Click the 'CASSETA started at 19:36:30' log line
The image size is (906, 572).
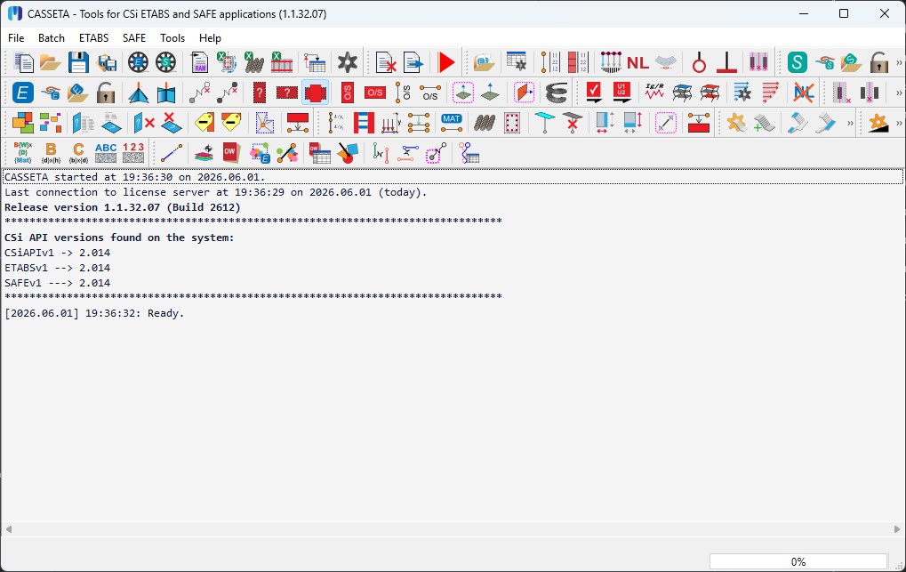click(x=453, y=177)
